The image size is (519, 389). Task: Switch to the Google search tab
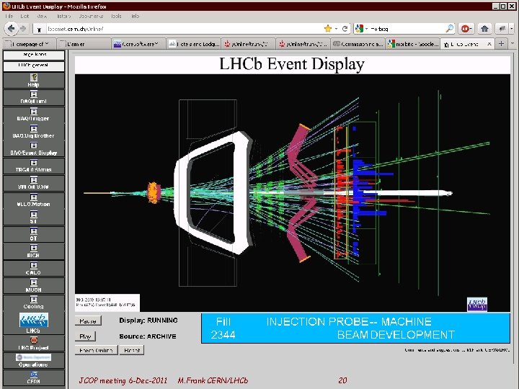click(x=413, y=44)
